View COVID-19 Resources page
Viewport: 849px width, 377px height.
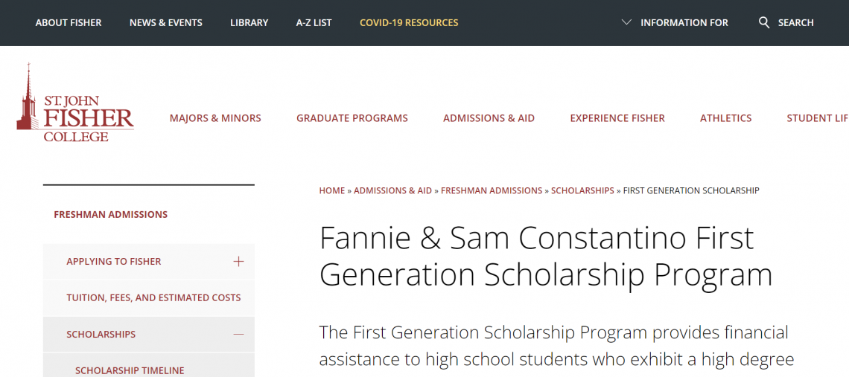pos(409,22)
